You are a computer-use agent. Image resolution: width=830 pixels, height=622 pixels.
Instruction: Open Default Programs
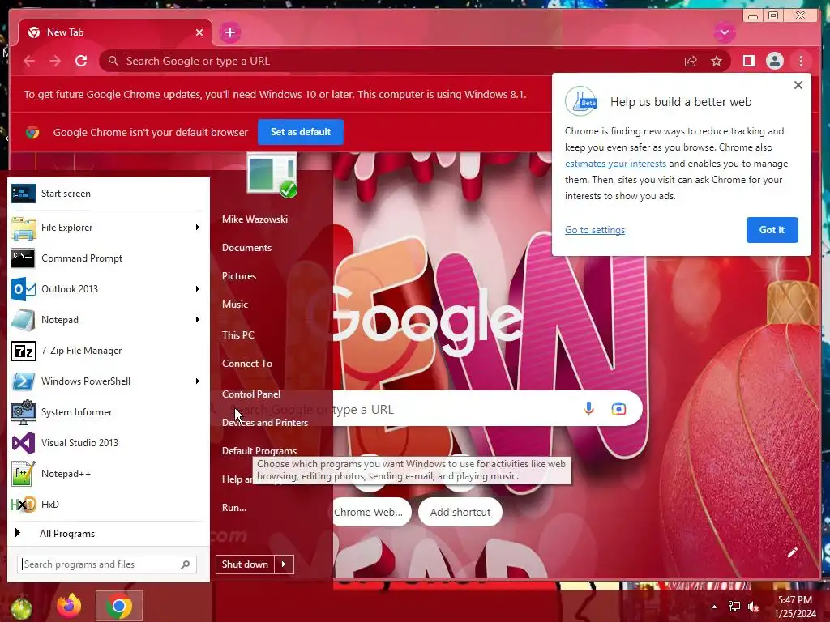(x=259, y=451)
